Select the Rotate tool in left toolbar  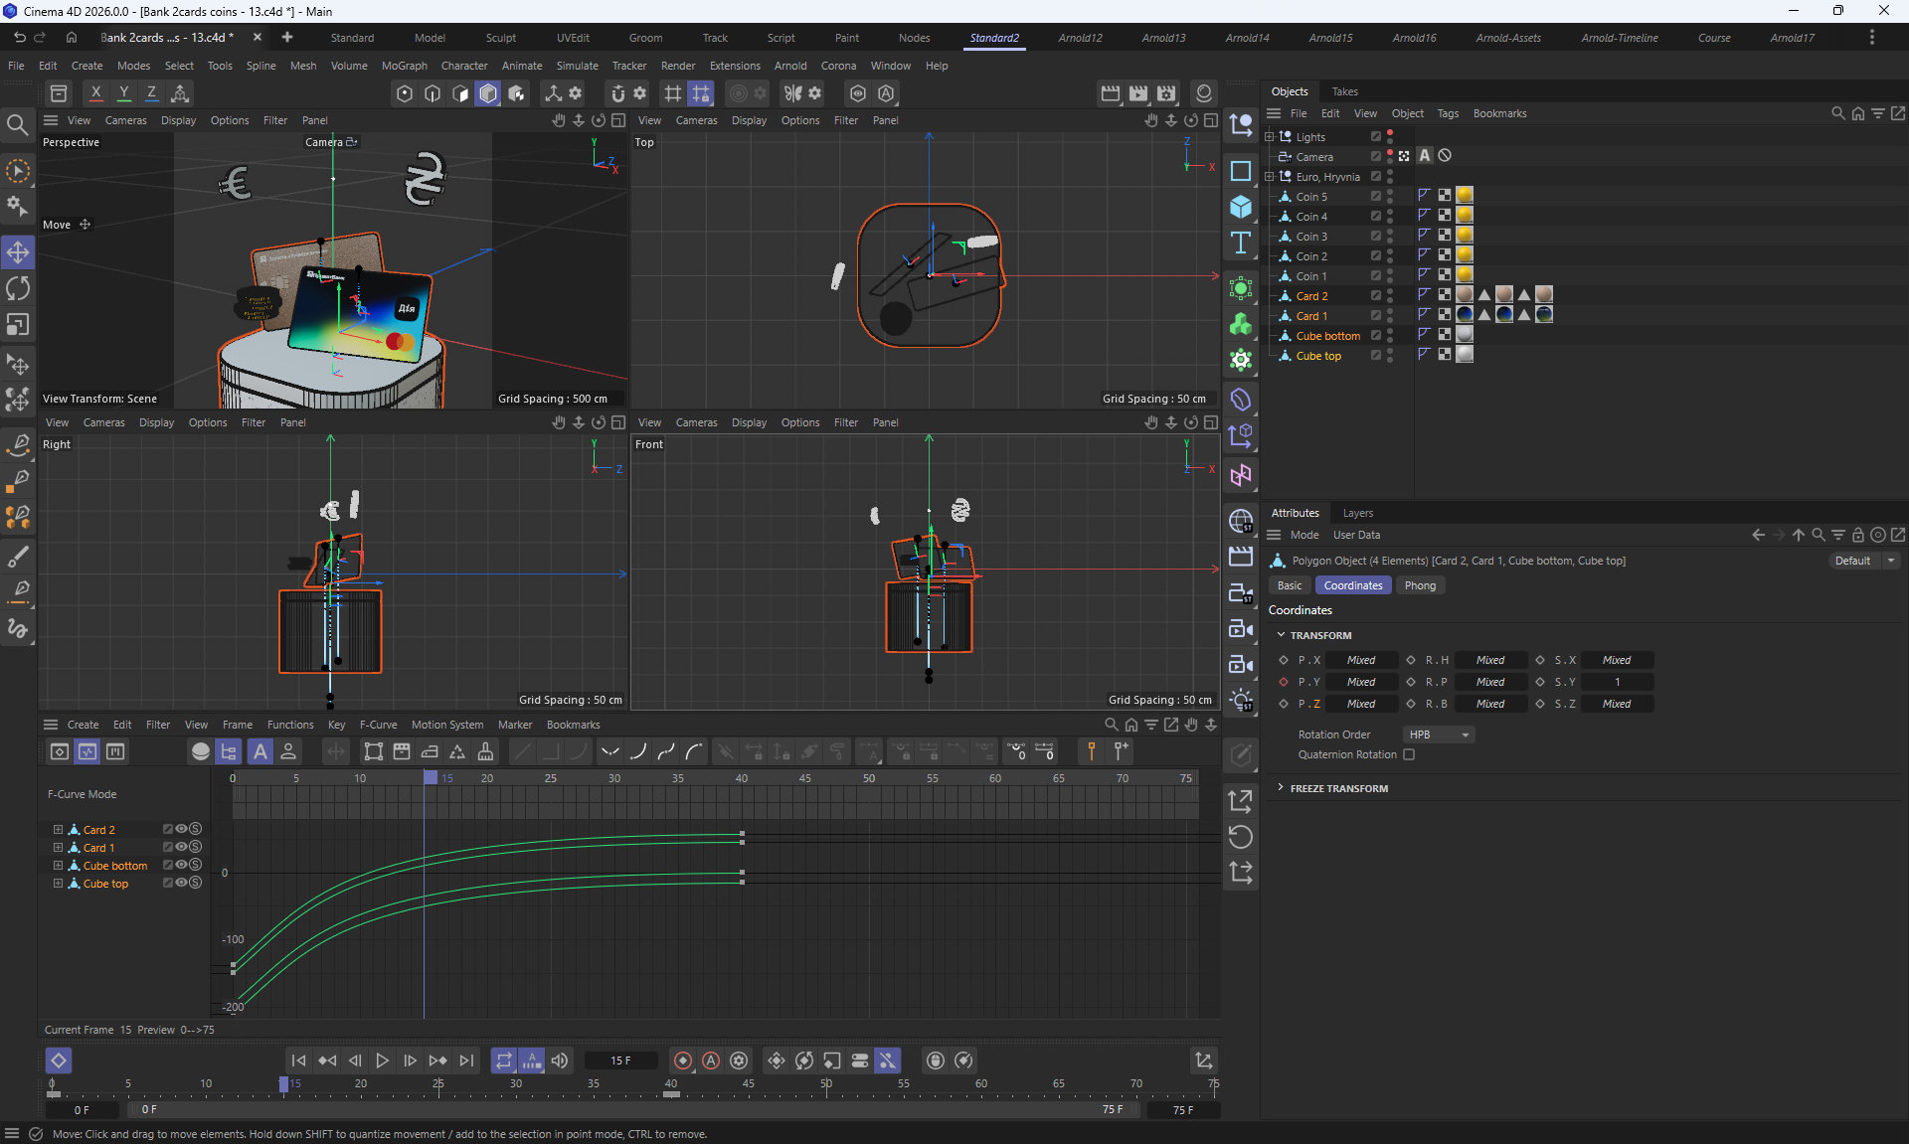(18, 288)
